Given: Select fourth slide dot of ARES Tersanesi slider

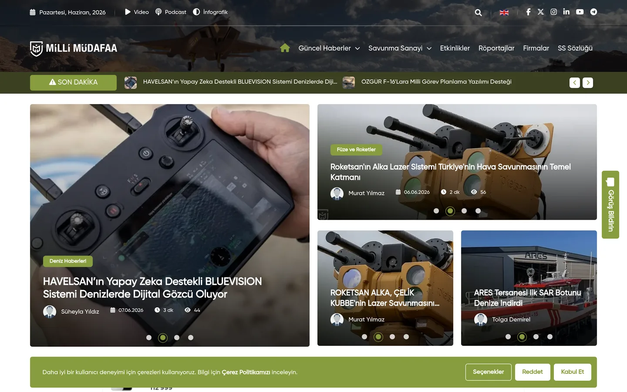Looking at the screenshot, I should click(x=550, y=337).
